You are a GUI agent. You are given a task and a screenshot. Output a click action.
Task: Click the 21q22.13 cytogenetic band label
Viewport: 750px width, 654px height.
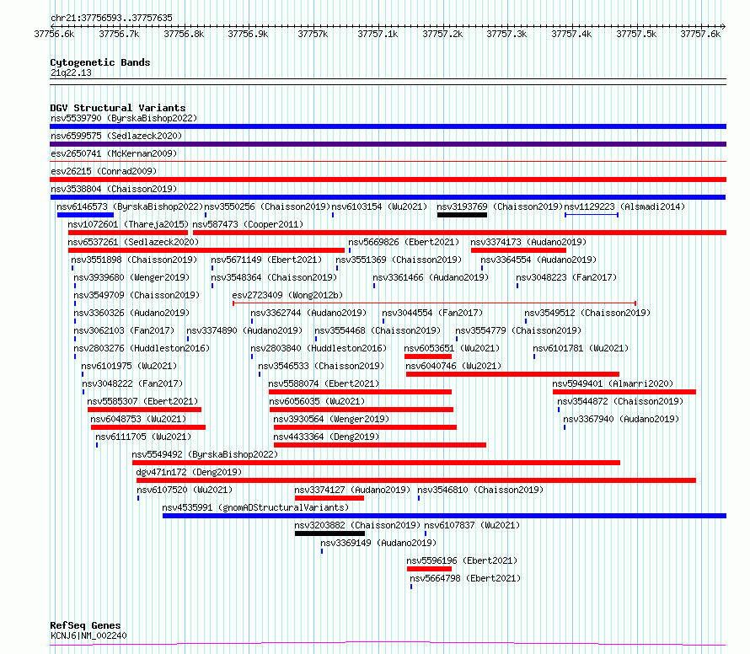tap(71, 72)
